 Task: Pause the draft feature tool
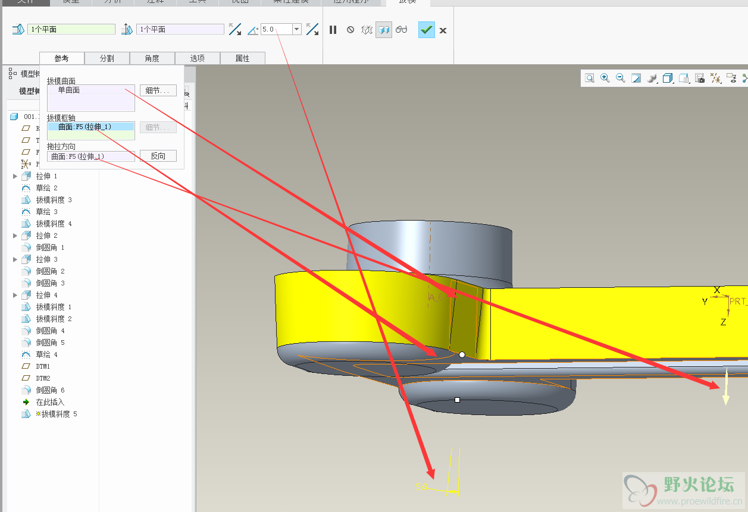click(x=333, y=30)
